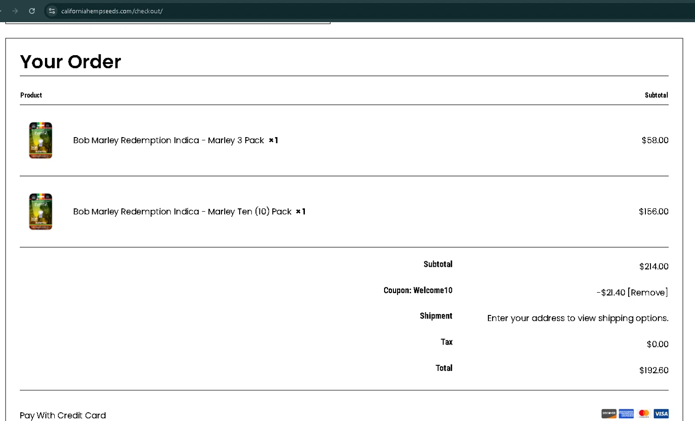Click the -$21.40 discount amount
The width and height of the screenshot is (695, 421).
611,292
